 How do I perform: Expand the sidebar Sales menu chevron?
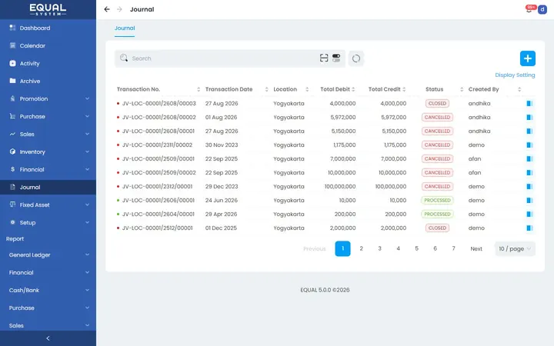tap(87, 134)
